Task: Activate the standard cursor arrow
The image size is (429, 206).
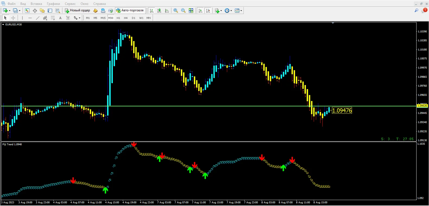Action: 5,18
